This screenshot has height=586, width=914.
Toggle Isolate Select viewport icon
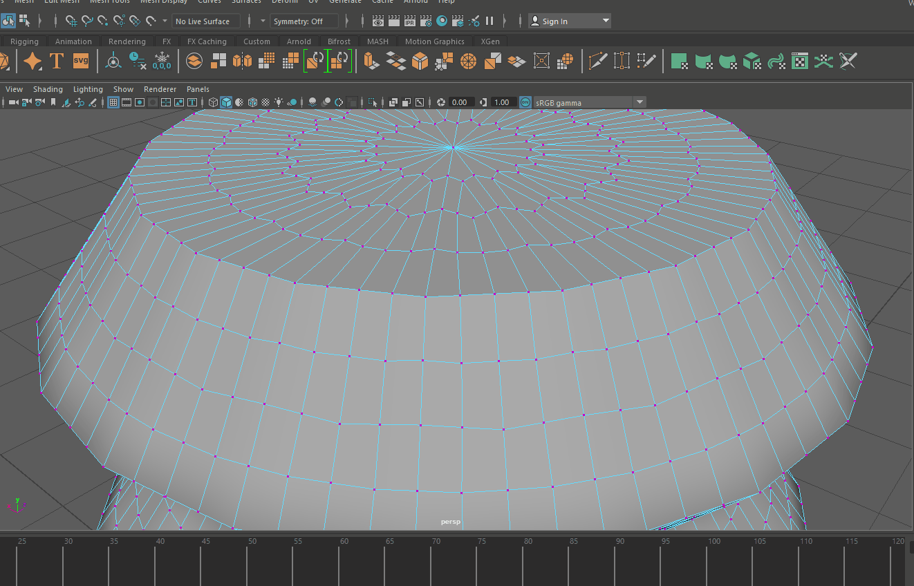373,102
